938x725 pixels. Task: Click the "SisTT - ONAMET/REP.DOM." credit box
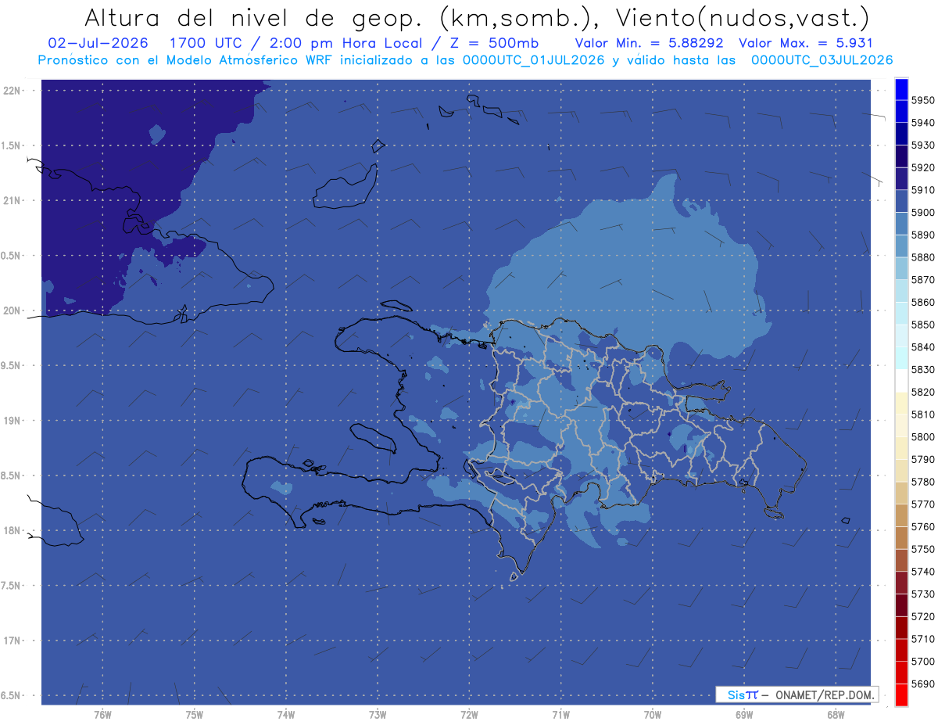(797, 694)
